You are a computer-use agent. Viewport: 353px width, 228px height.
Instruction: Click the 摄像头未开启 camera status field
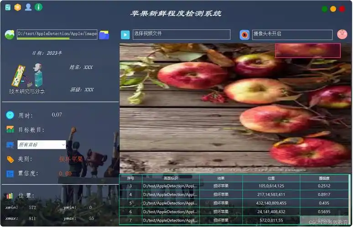[x=292, y=34]
